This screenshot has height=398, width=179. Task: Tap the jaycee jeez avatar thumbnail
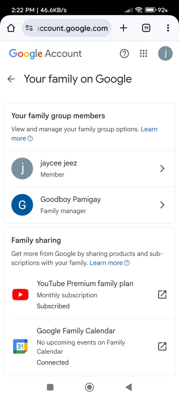[x=22, y=169]
